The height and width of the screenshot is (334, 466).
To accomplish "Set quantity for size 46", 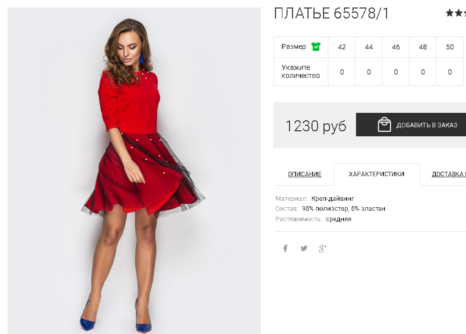I will pos(396,72).
